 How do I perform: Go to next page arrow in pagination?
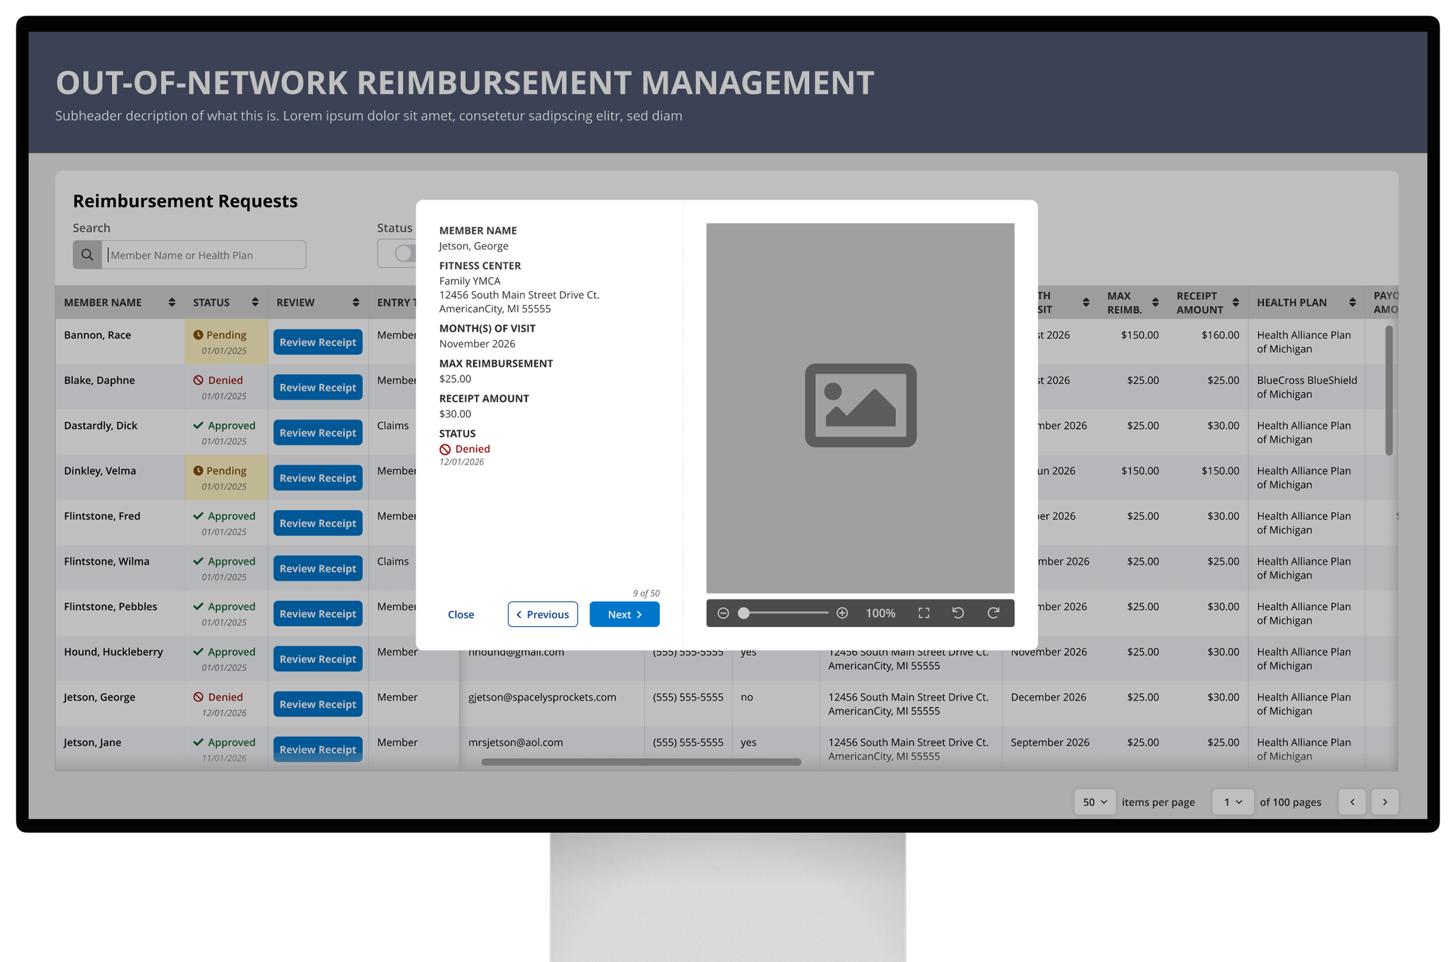pyautogui.click(x=1384, y=801)
